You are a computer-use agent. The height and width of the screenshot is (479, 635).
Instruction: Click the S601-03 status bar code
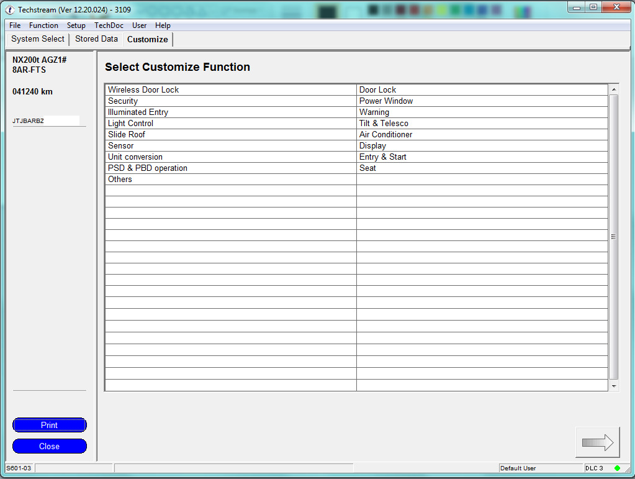[19, 468]
